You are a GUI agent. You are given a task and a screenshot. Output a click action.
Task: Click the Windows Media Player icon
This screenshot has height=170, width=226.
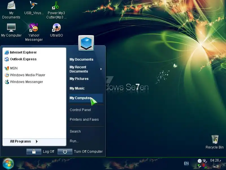(x=6, y=75)
